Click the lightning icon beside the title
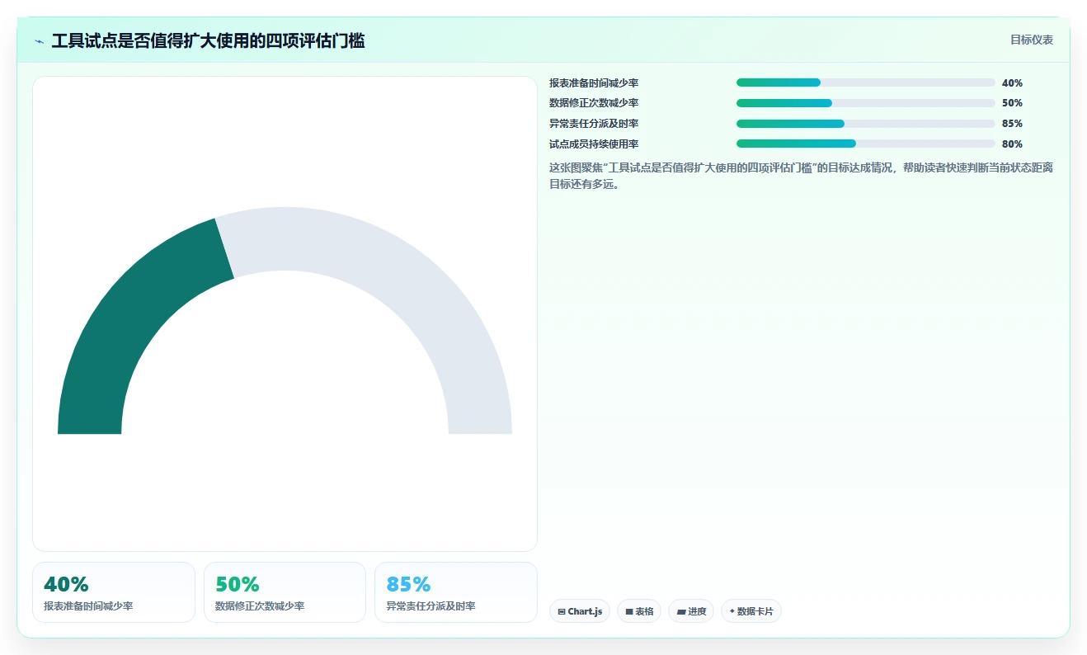 point(39,41)
